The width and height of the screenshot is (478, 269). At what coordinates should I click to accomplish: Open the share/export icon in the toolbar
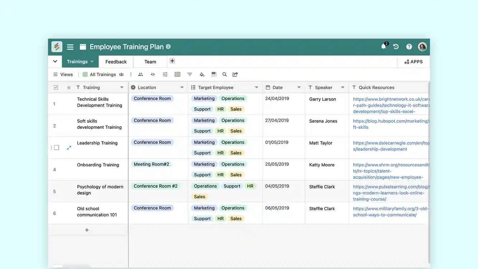click(235, 74)
